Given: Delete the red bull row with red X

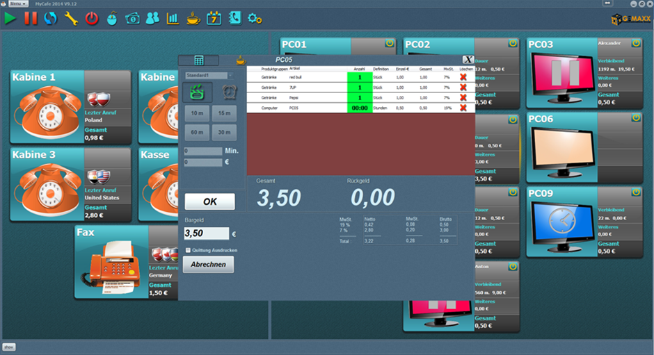Looking at the screenshot, I should pyautogui.click(x=463, y=77).
